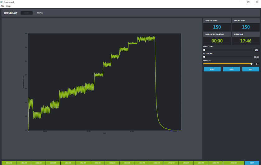Select the Roast tab in header
Image resolution: width=261 pixels, height=165 pixels.
[26, 13]
